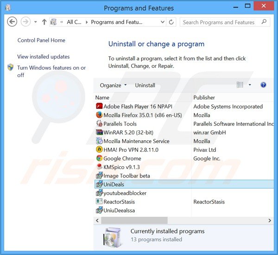This screenshot has height=255, width=278.
Task: Click the shield icon beside Windows features
Action: pos(11,67)
